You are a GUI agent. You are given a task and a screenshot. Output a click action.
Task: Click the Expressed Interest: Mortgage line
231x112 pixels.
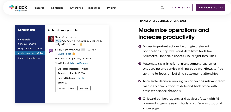pyautogui.click(x=73, y=69)
